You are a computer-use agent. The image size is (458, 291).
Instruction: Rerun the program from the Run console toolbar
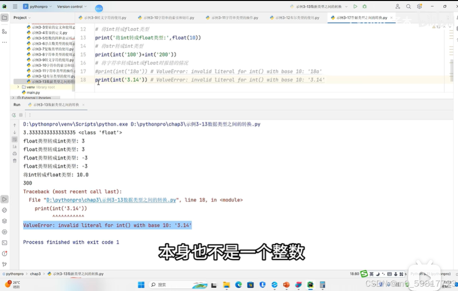coord(14,115)
